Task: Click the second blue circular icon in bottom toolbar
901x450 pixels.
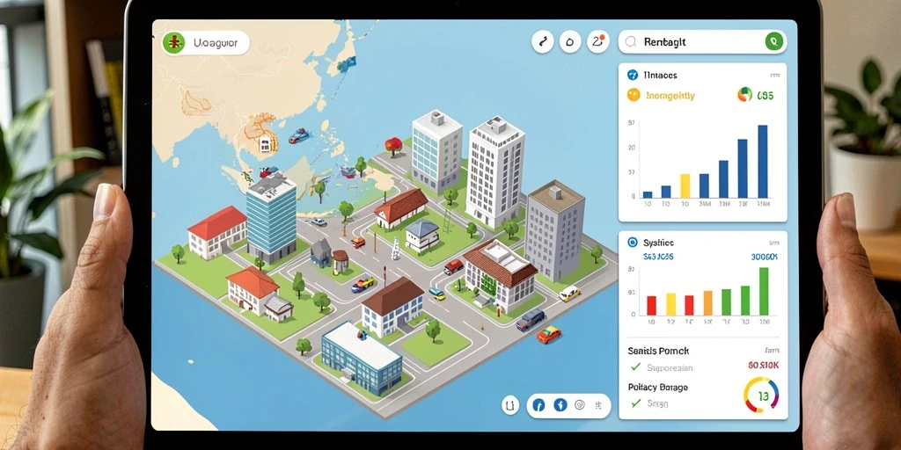Action: 560,405
